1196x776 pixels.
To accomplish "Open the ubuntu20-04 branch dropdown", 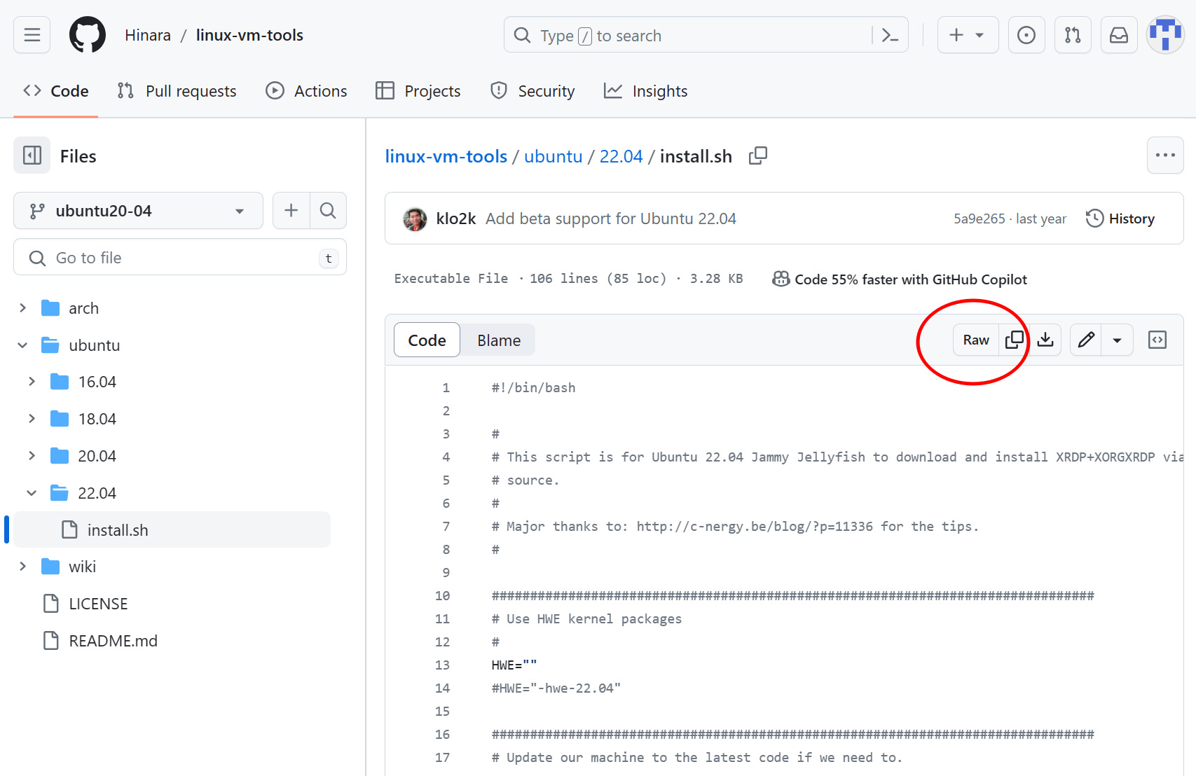I will pos(138,211).
